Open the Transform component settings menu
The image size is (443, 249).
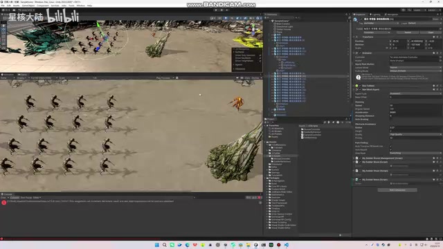[440, 37]
